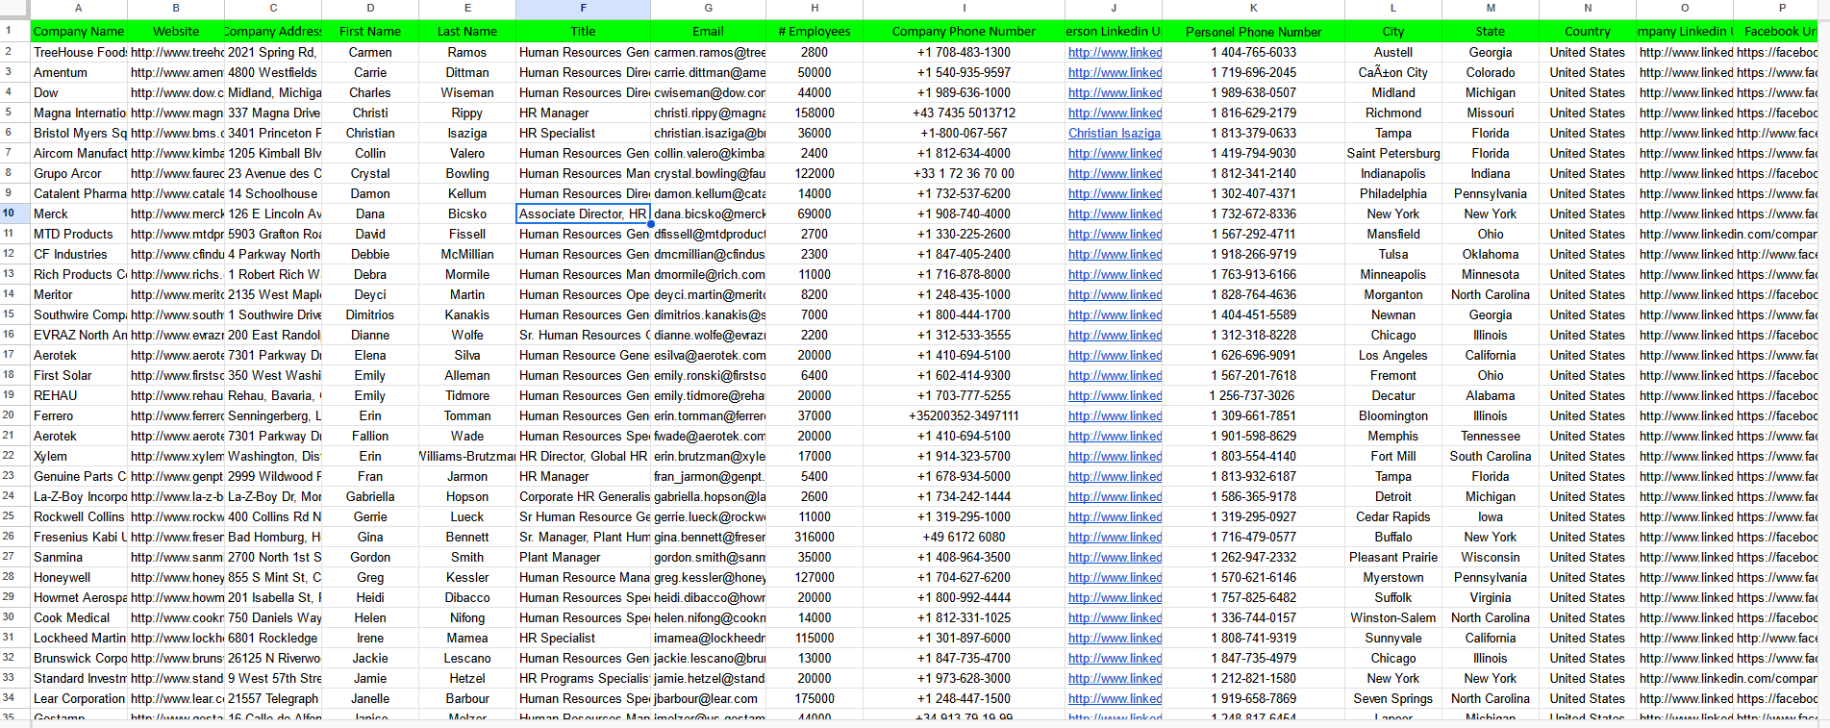Viewport: 1830px width, 728px height.
Task: Click the Gabriella first name cell
Action: click(x=370, y=496)
